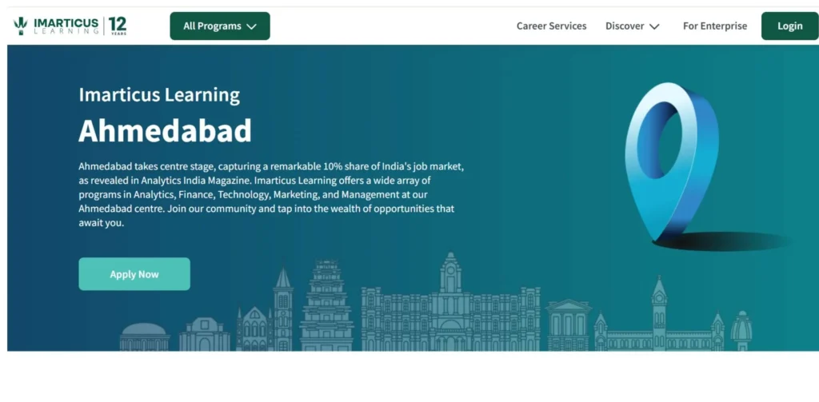
Task: Click the Ahmedabad heading text
Action: [165, 130]
